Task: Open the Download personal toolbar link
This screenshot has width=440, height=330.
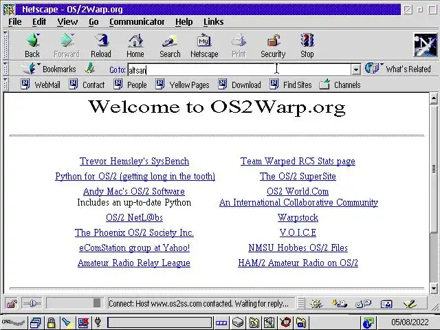Action: (240, 85)
